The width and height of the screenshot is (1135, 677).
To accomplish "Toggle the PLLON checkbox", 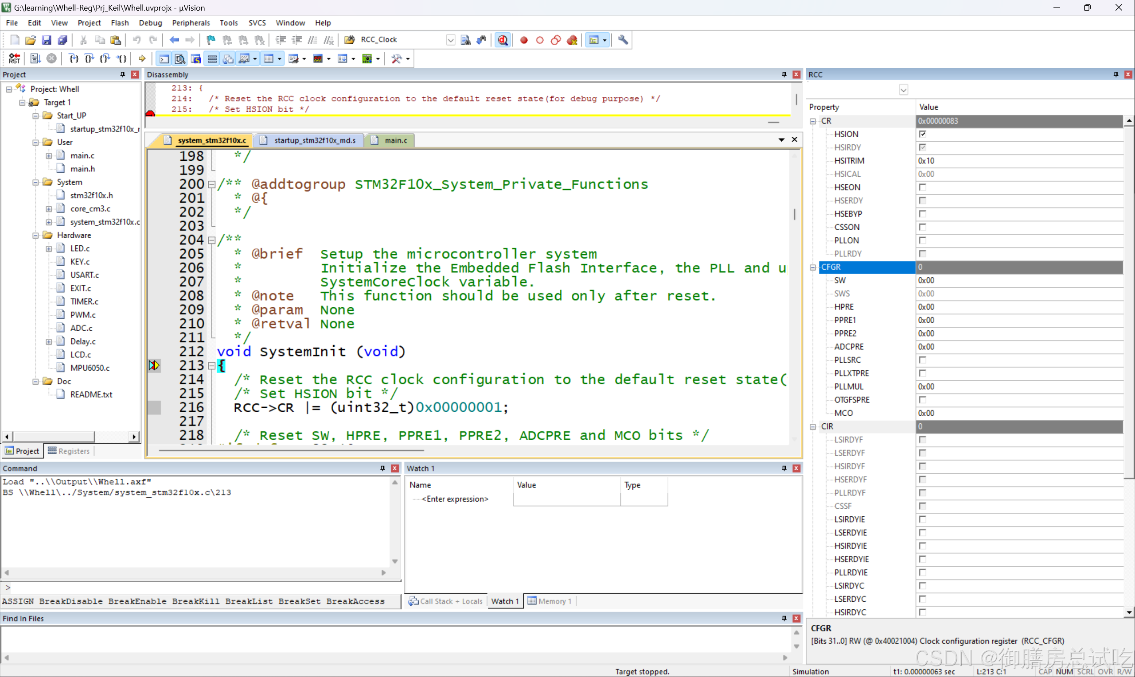I will (x=922, y=240).
